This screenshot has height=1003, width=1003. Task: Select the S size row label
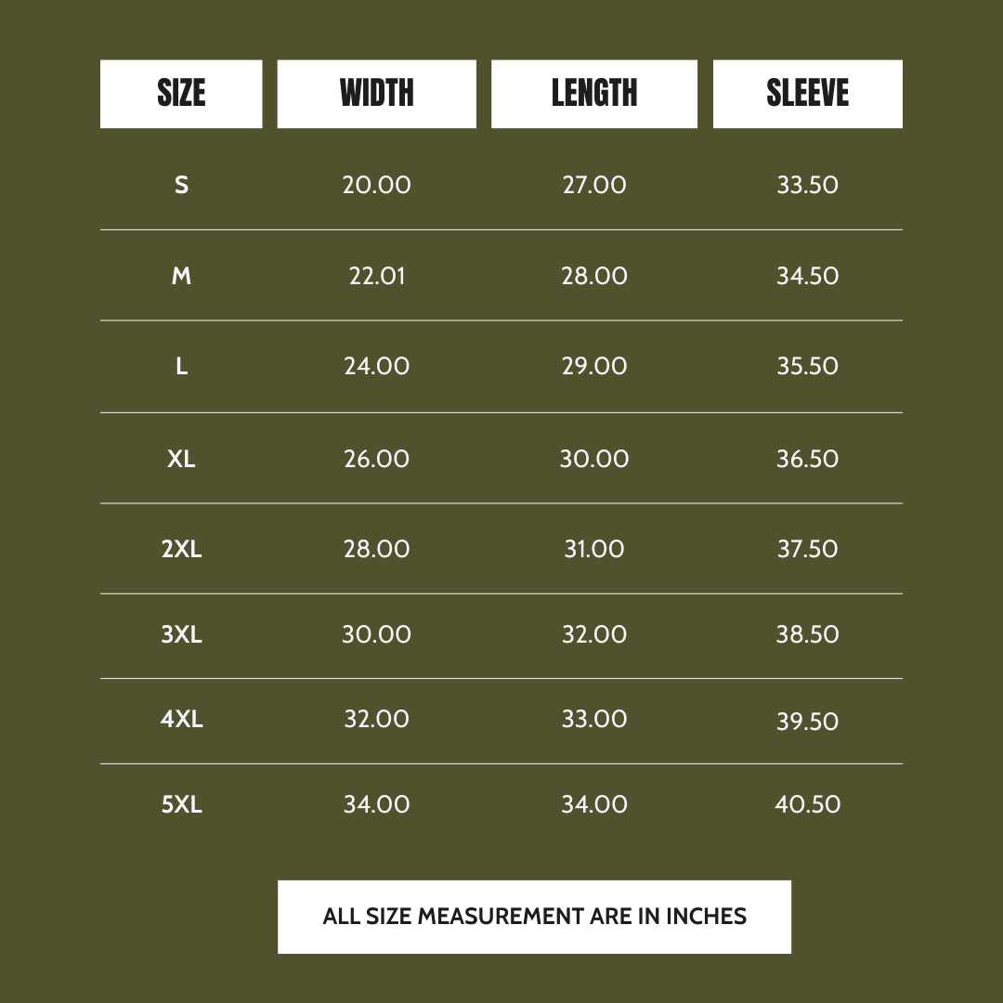point(181,185)
